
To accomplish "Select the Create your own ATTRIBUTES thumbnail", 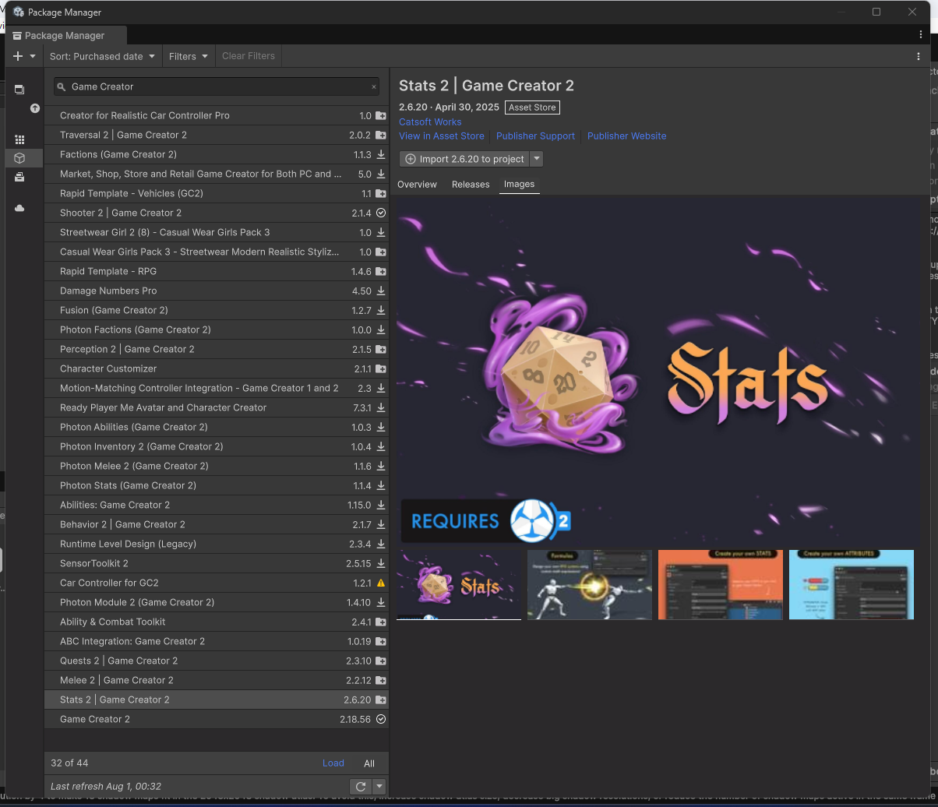I will tap(852, 585).
